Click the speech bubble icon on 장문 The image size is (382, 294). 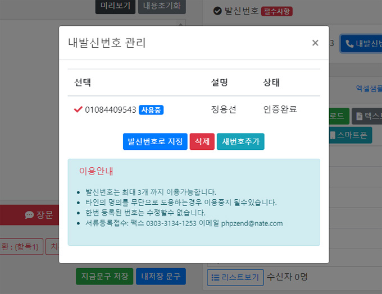pyautogui.click(x=29, y=215)
